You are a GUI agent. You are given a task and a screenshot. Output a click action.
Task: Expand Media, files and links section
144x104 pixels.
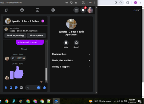point(71,60)
